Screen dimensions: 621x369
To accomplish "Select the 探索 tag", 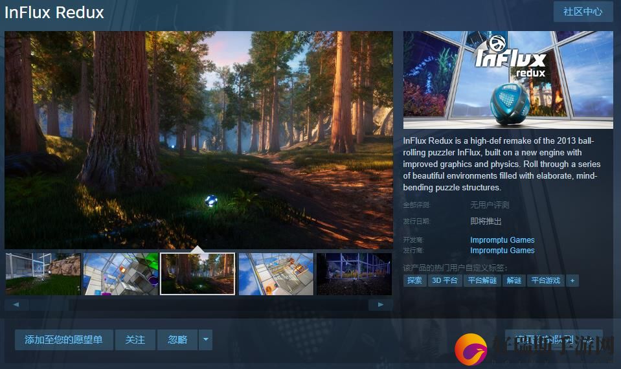I will coord(414,280).
